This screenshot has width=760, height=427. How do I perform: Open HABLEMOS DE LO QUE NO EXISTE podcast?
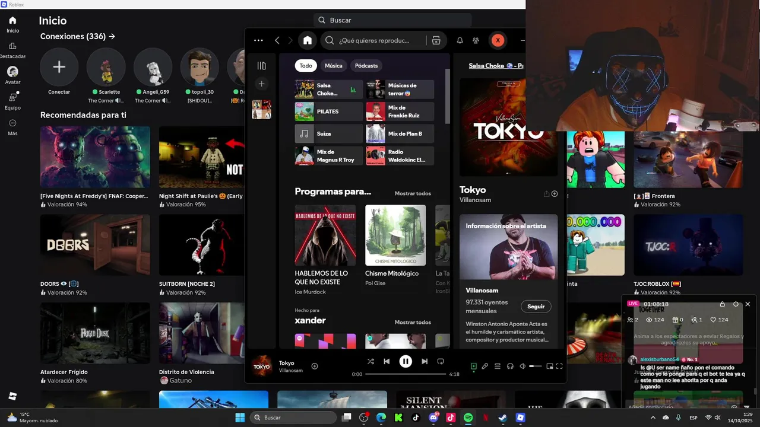click(325, 250)
